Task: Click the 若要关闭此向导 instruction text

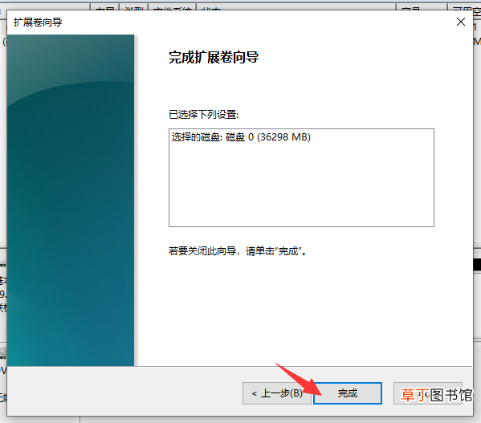Action: coord(238,251)
